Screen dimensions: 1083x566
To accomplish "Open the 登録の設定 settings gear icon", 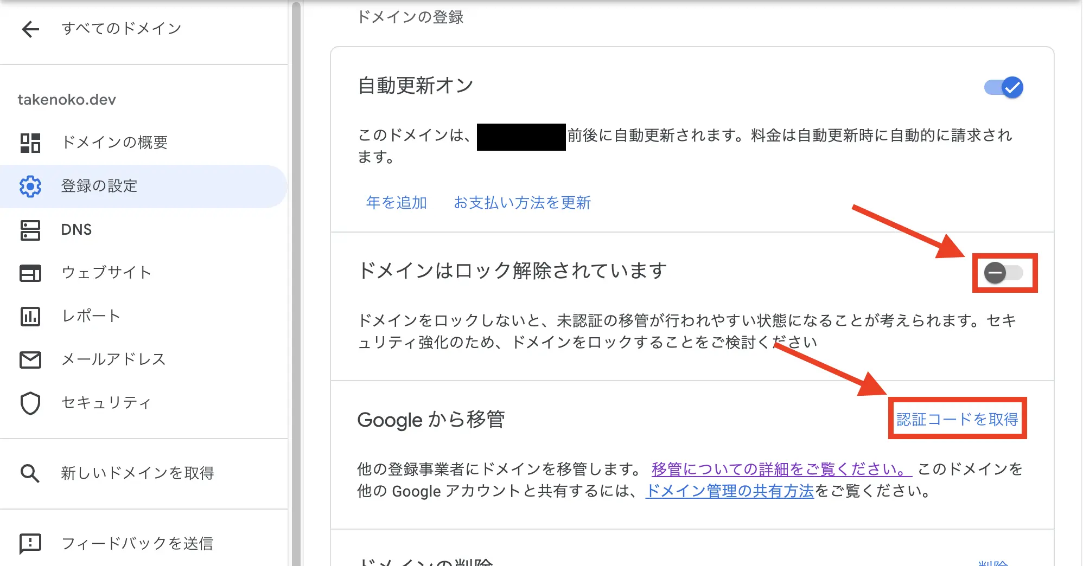I will [x=31, y=186].
